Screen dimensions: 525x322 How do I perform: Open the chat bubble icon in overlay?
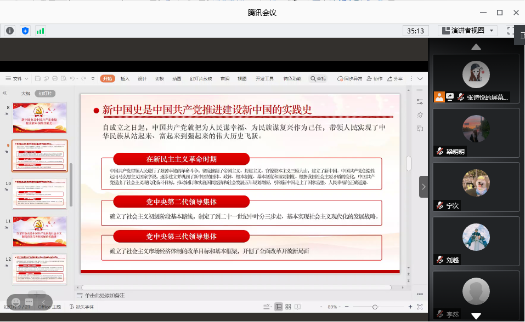click(x=29, y=302)
